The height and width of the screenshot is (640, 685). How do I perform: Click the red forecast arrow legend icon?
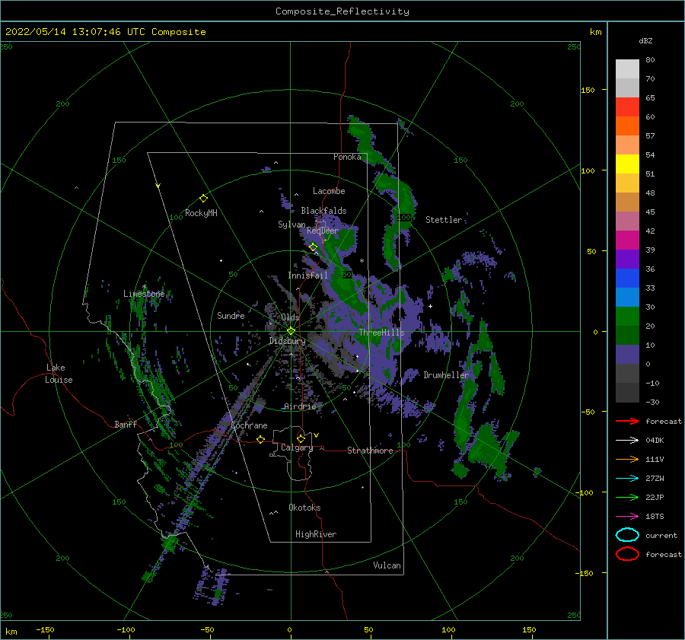(627, 421)
